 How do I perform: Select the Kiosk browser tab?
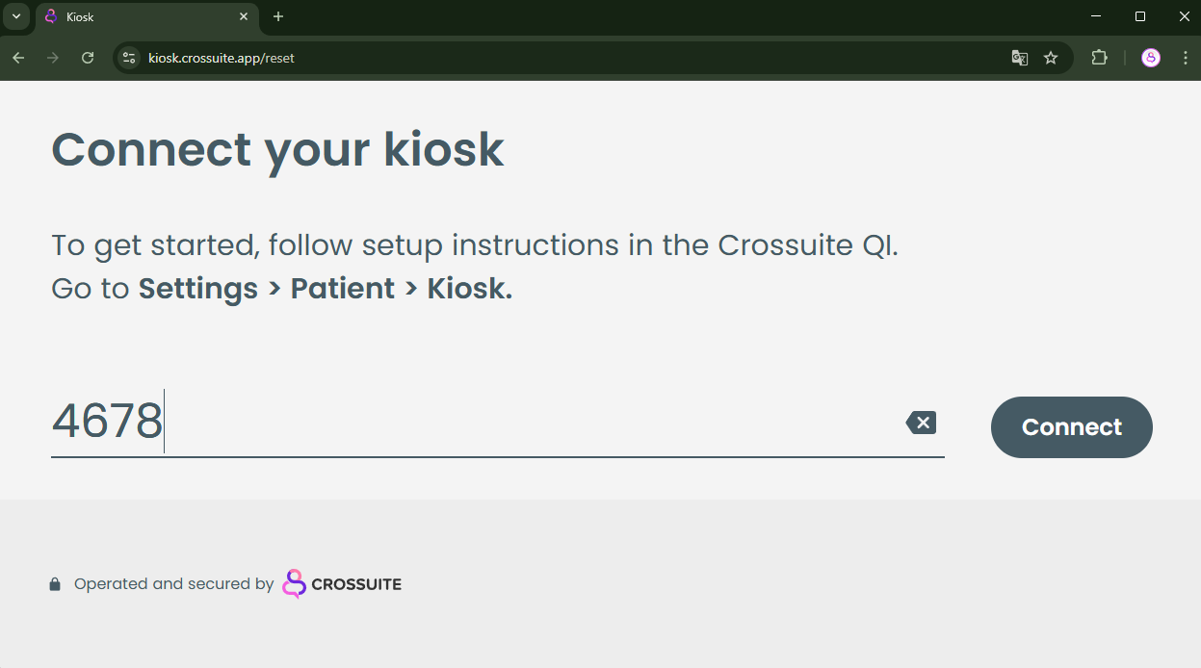point(135,16)
